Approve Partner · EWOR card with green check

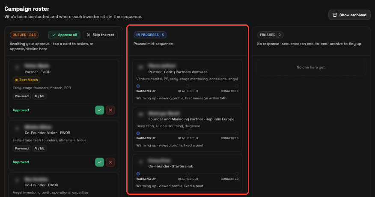99,110
